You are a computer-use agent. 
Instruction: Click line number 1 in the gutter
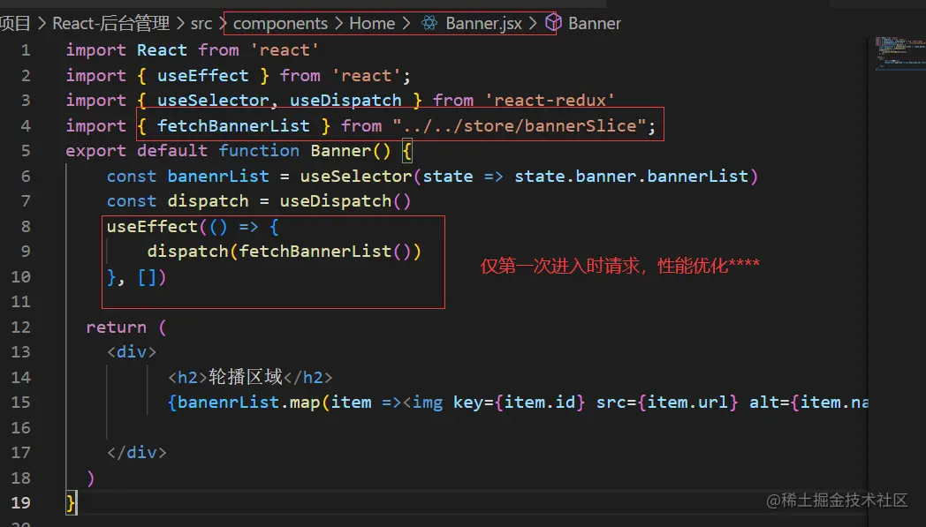tap(26, 50)
